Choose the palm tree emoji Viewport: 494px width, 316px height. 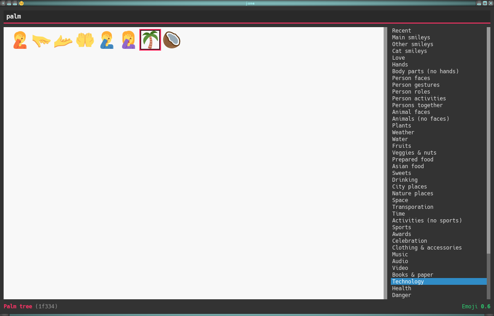pyautogui.click(x=150, y=40)
